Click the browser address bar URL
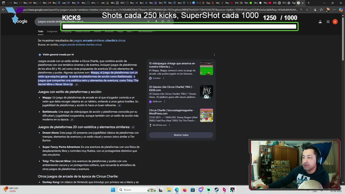 point(160,10)
